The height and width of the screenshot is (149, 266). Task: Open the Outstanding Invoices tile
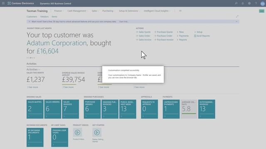(207, 109)
